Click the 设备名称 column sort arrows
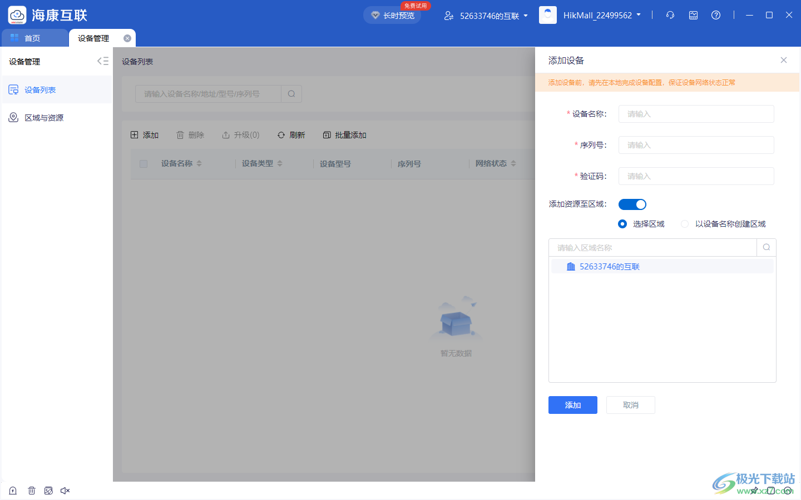801x500 pixels. tap(199, 163)
